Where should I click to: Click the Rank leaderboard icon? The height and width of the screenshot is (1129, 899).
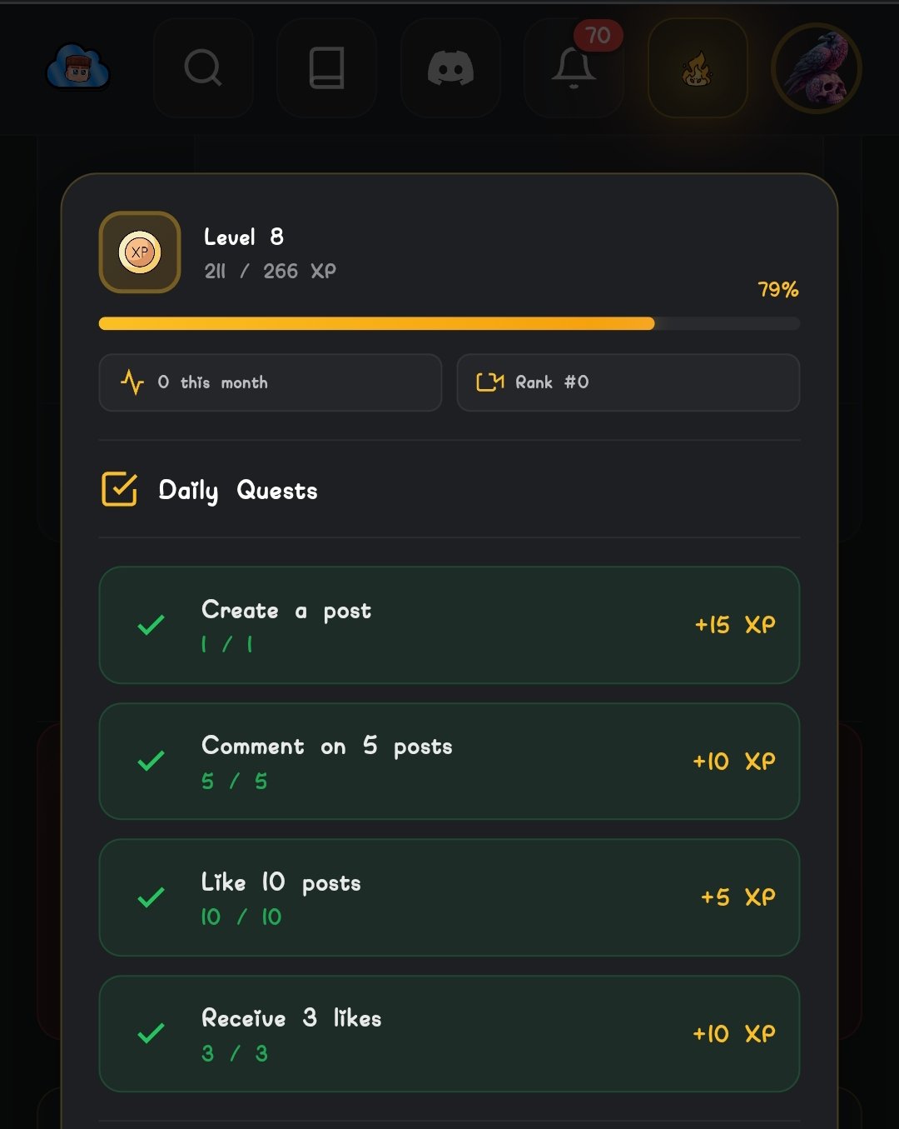(489, 382)
